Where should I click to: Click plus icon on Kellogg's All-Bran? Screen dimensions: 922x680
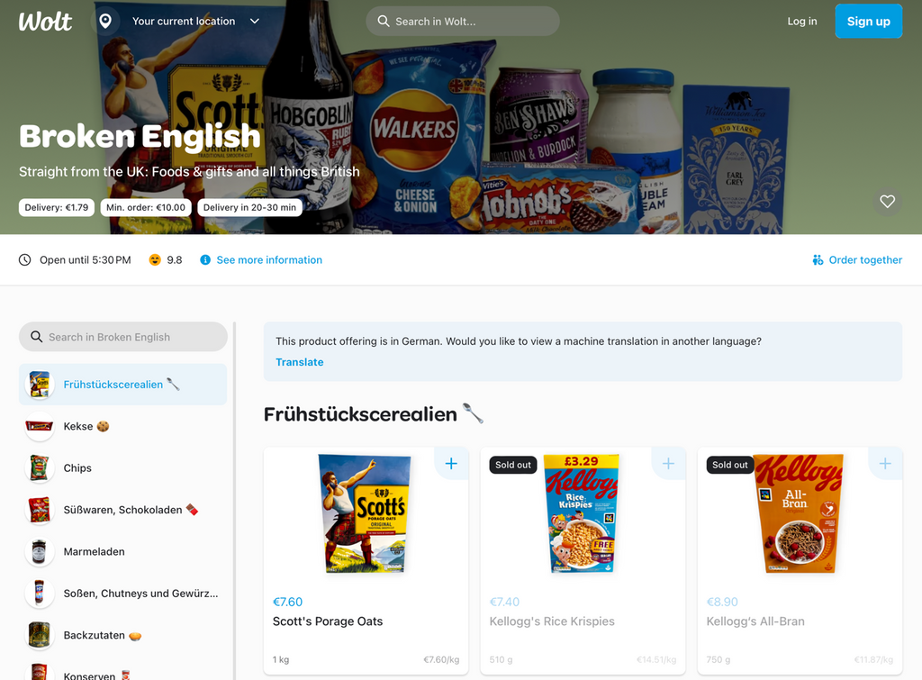pyautogui.click(x=885, y=464)
